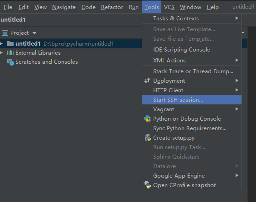Open the Refactor menu
Image resolution: width=256 pixels, height=202 pixels.
pyautogui.click(x=112, y=7)
